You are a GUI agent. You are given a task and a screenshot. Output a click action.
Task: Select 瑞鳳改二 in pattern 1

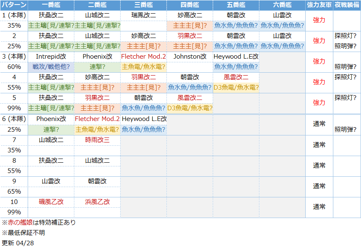click(x=144, y=15)
